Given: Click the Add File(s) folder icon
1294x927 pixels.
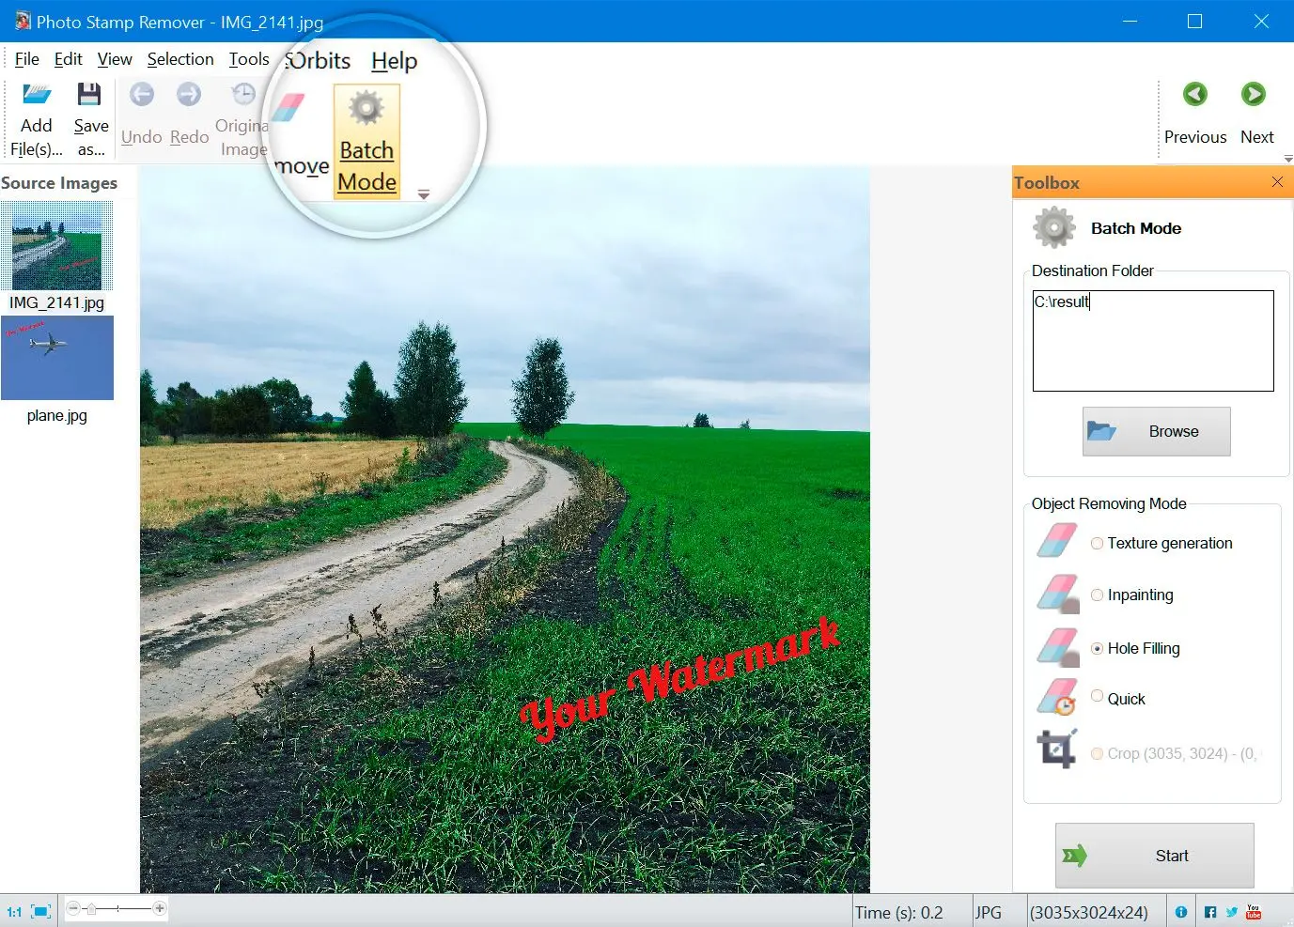Looking at the screenshot, I should [x=37, y=95].
